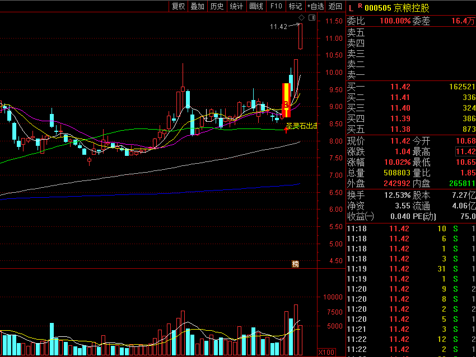Click 买一 bid price 11.42
Screen dimensions: 476x357
tap(400, 87)
